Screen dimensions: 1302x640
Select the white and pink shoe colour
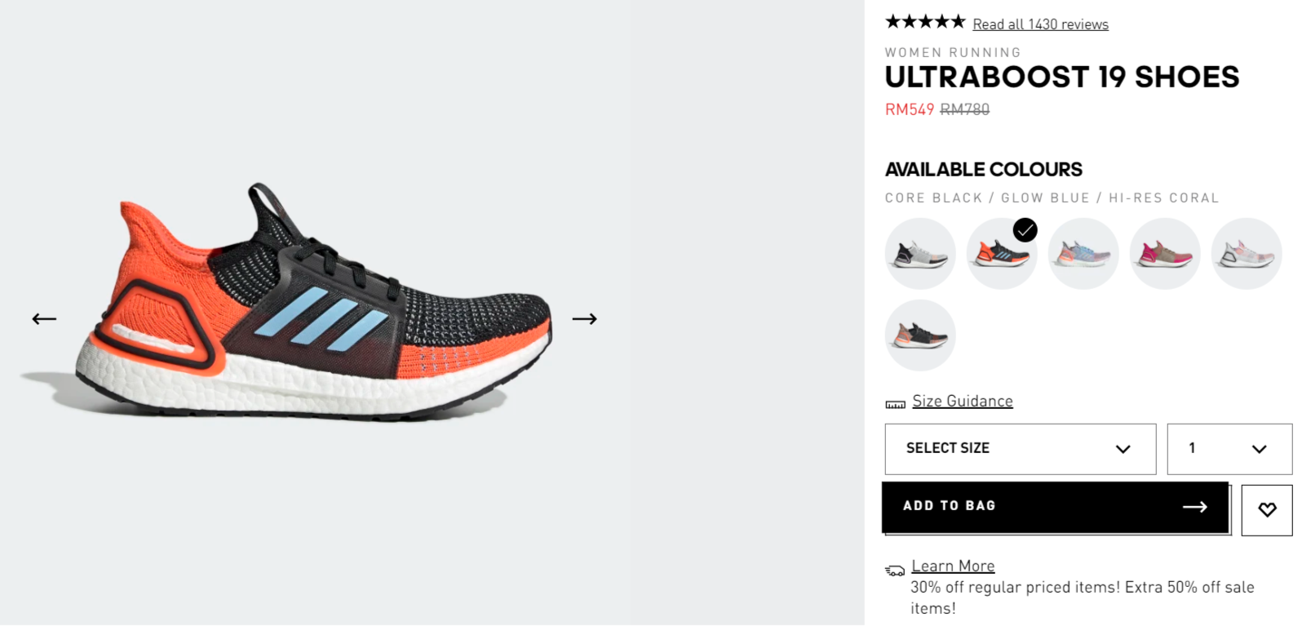(x=1247, y=254)
